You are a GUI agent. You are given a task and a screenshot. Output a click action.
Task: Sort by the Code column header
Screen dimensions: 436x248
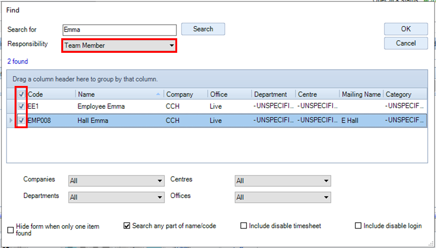tap(51, 94)
